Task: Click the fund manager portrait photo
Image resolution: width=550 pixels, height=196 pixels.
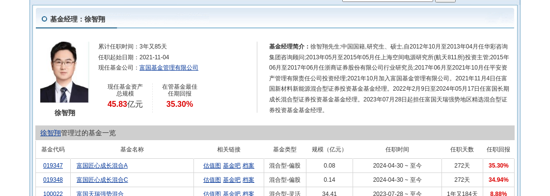Action: [64, 72]
